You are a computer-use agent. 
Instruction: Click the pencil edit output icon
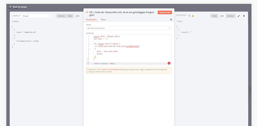239,16
